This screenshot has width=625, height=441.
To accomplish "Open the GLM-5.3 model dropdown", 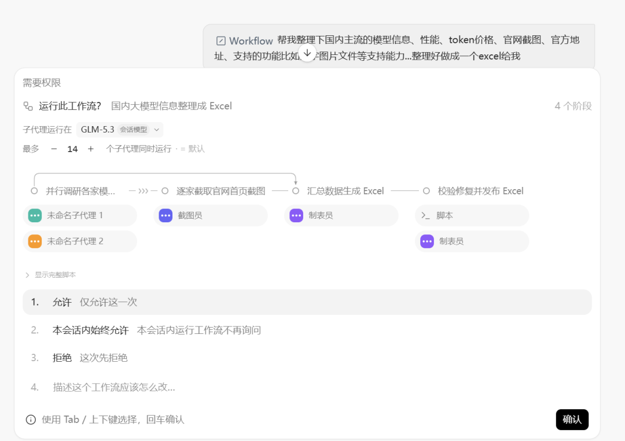I will point(120,130).
